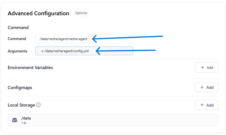This screenshot has width=226, height=135.
Task: Focus the Arguments field with config.yml
Action: 84,51
